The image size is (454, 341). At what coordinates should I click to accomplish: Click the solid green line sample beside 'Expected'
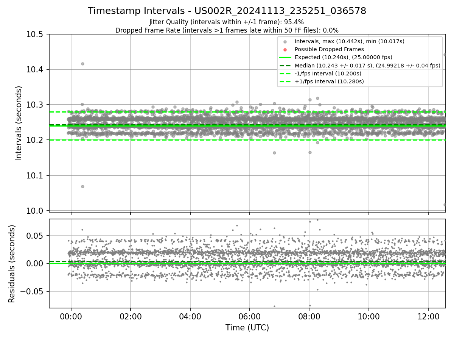click(x=285, y=58)
